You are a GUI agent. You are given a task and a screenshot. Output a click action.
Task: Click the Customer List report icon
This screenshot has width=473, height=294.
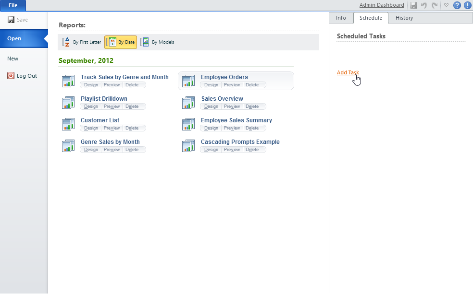coord(68,124)
